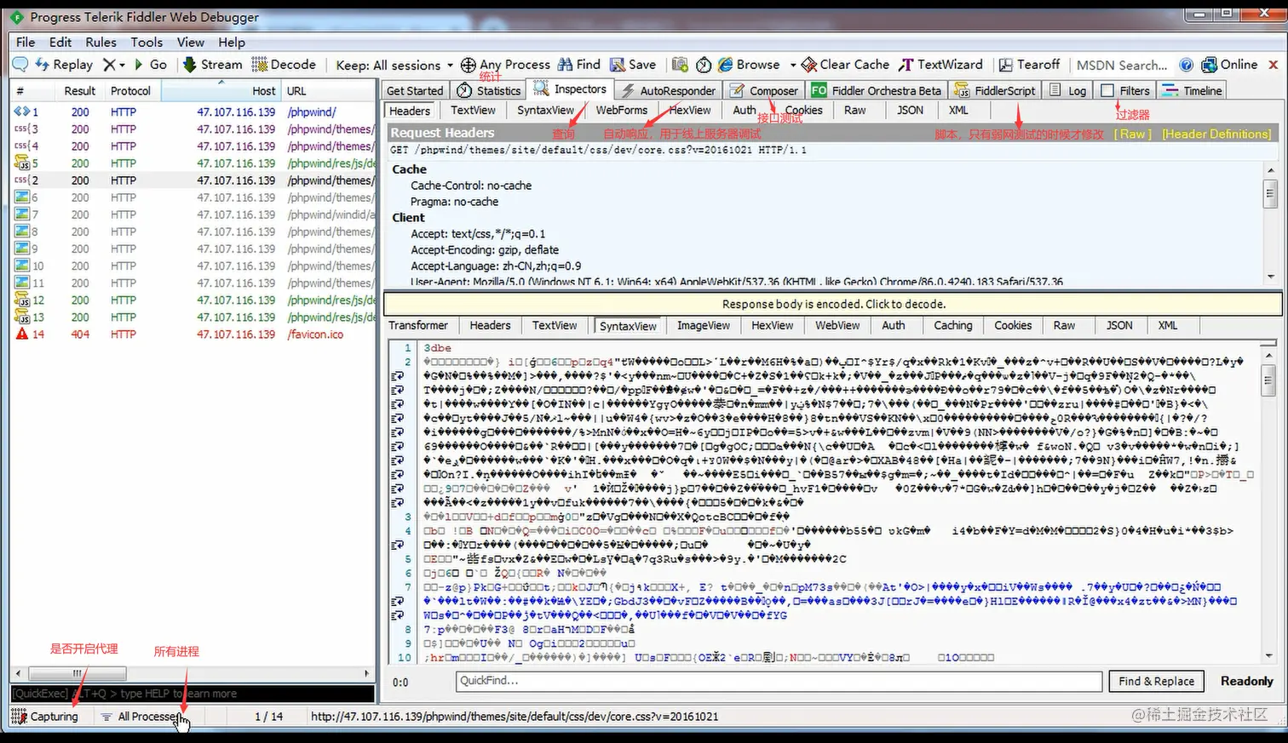Image resolution: width=1288 pixels, height=743 pixels.
Task: Select the warning icon of session 14
Action: (22, 334)
